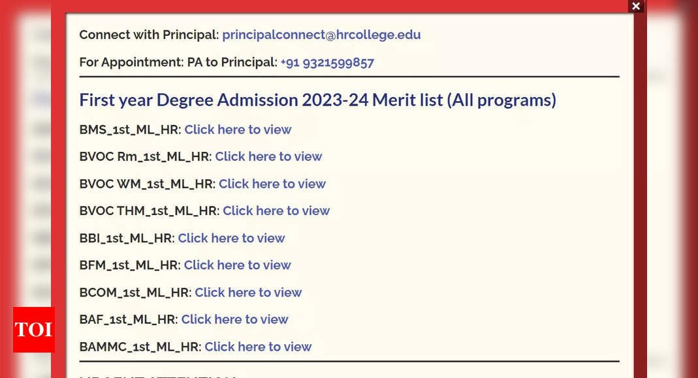Click the First year Degree Admission heading
The height and width of the screenshot is (378, 698).
[x=318, y=100]
